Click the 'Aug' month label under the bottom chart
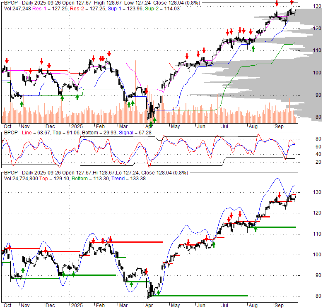Screen dimensions: 323x308 point(253,306)
